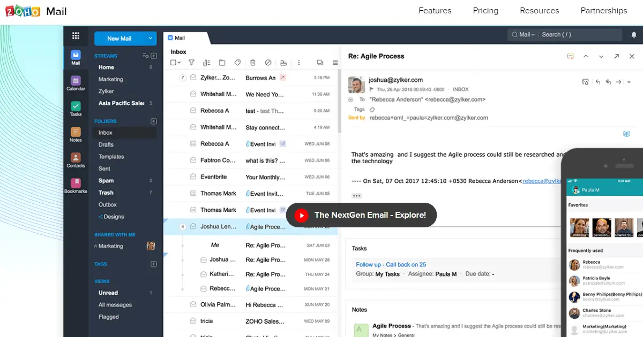Click the plus icon next to STREAMS

click(154, 56)
